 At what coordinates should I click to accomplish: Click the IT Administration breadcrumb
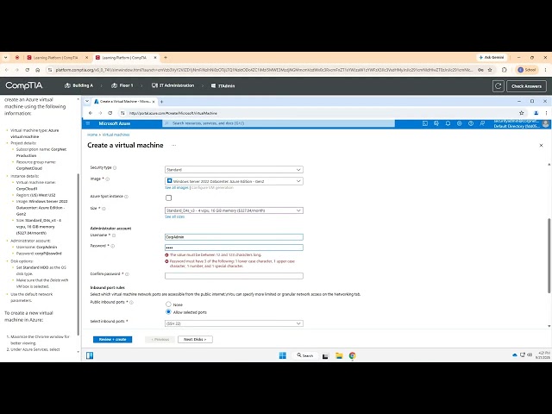(172, 85)
